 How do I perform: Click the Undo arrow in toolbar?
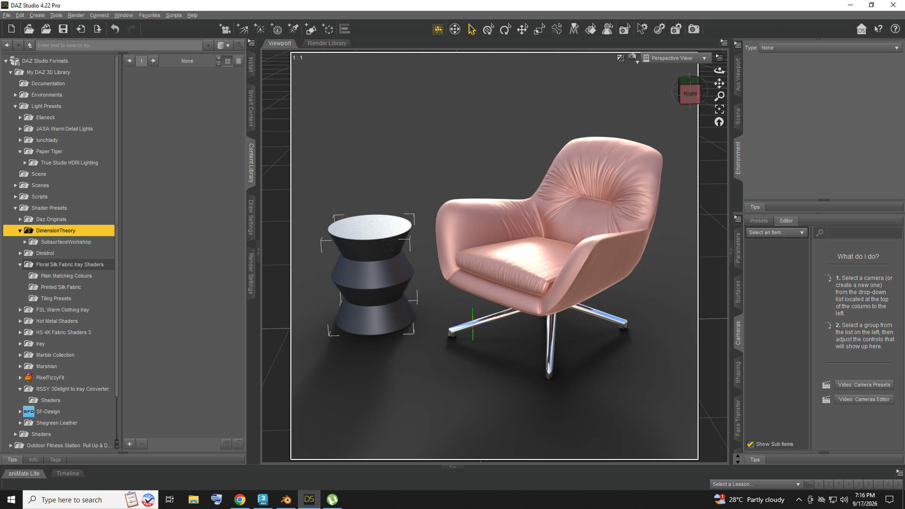click(x=115, y=29)
